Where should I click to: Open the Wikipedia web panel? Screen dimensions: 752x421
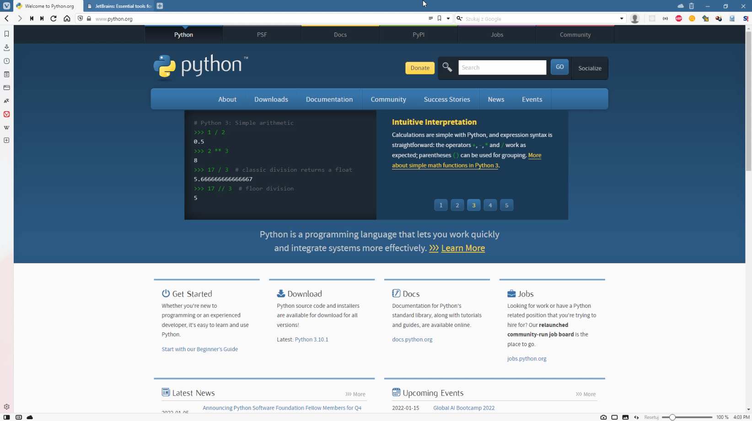6,128
